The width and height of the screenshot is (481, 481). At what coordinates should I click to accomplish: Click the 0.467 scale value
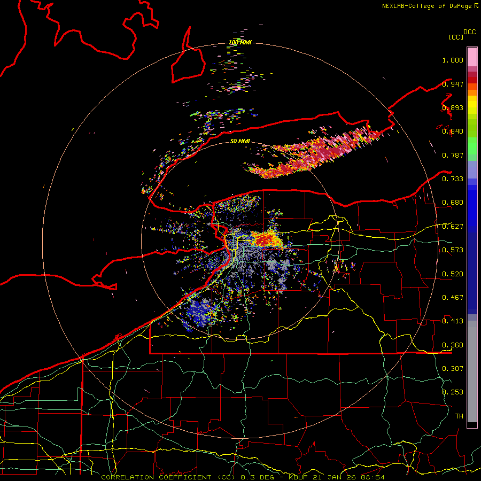tap(453, 298)
